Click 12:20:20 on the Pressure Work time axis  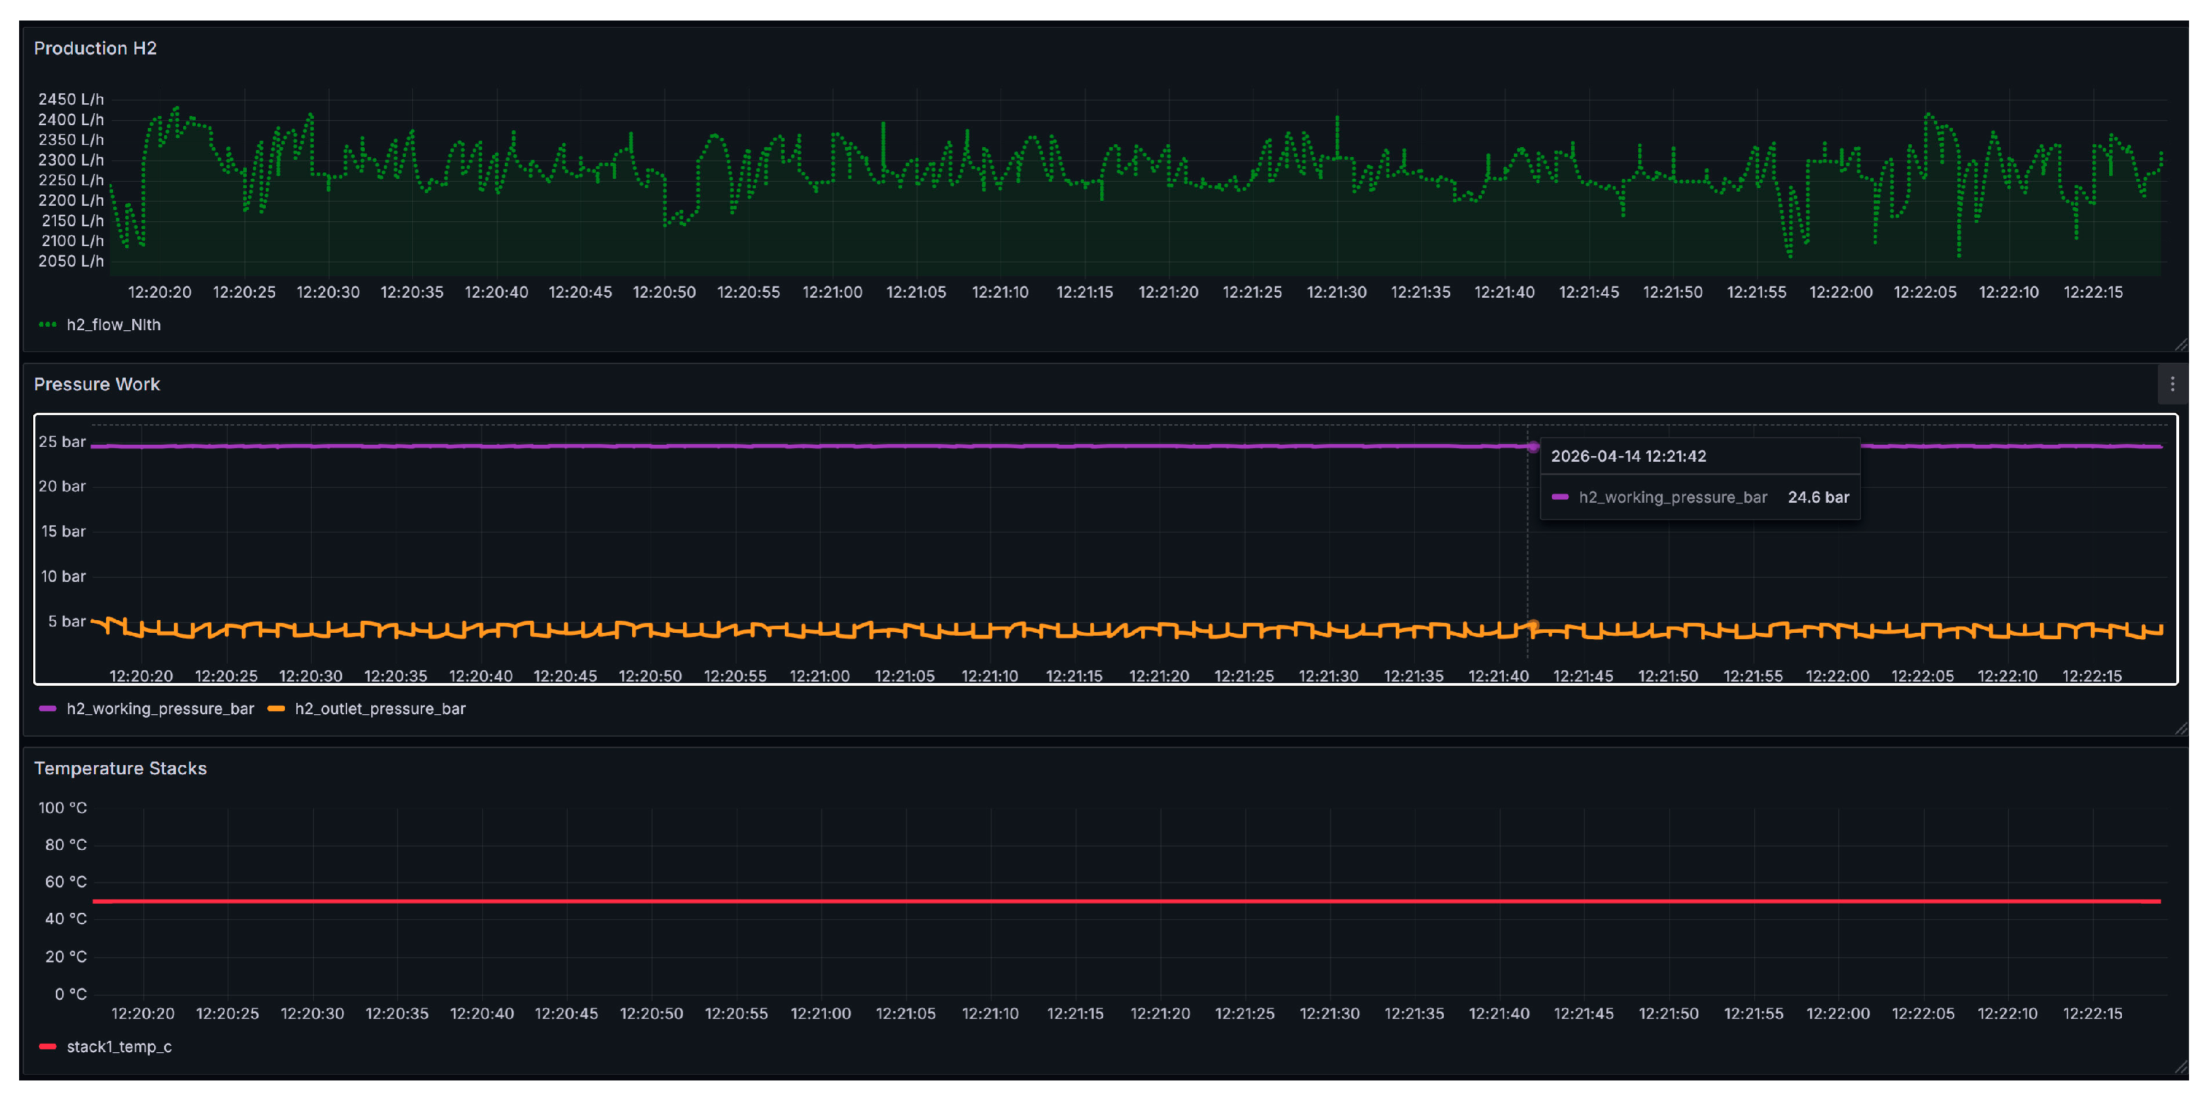(141, 675)
